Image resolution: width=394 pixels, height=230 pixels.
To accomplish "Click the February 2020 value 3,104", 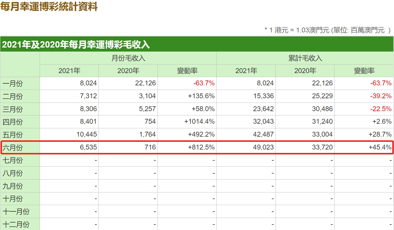I will (147, 96).
